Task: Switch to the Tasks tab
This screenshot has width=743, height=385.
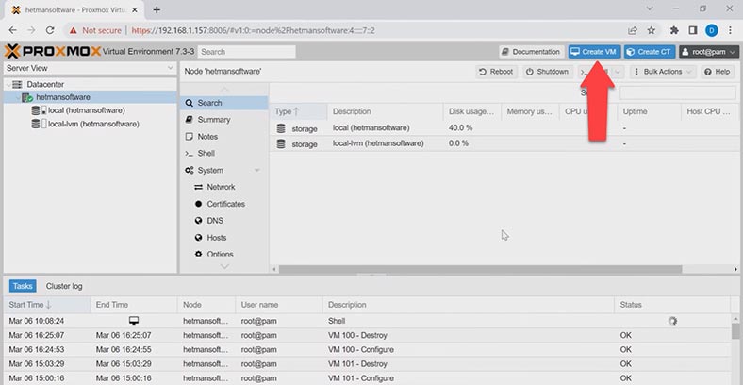Action: point(23,286)
